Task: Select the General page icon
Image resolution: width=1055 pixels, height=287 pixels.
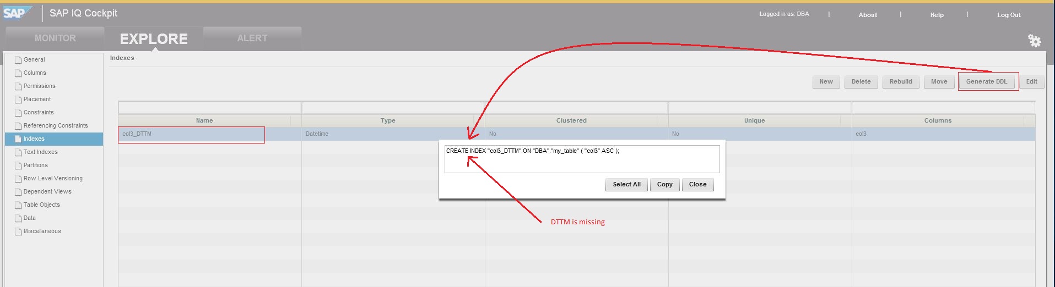Action: pos(18,60)
